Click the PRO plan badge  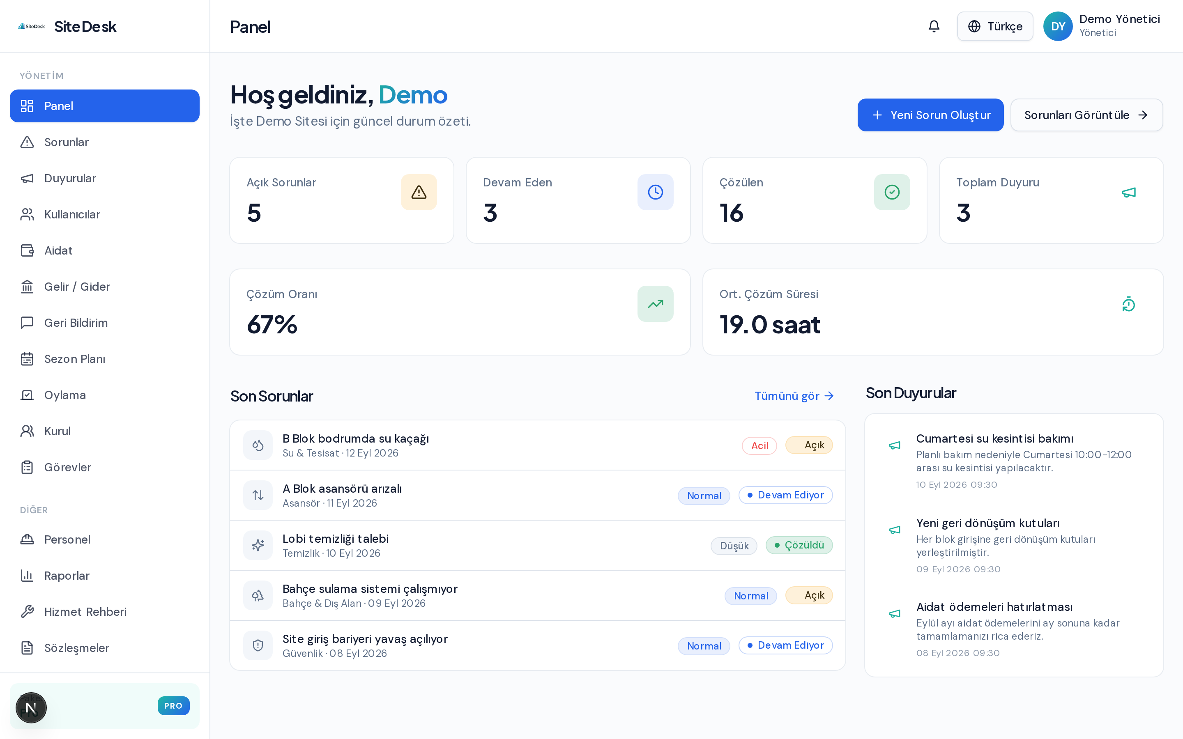173,706
